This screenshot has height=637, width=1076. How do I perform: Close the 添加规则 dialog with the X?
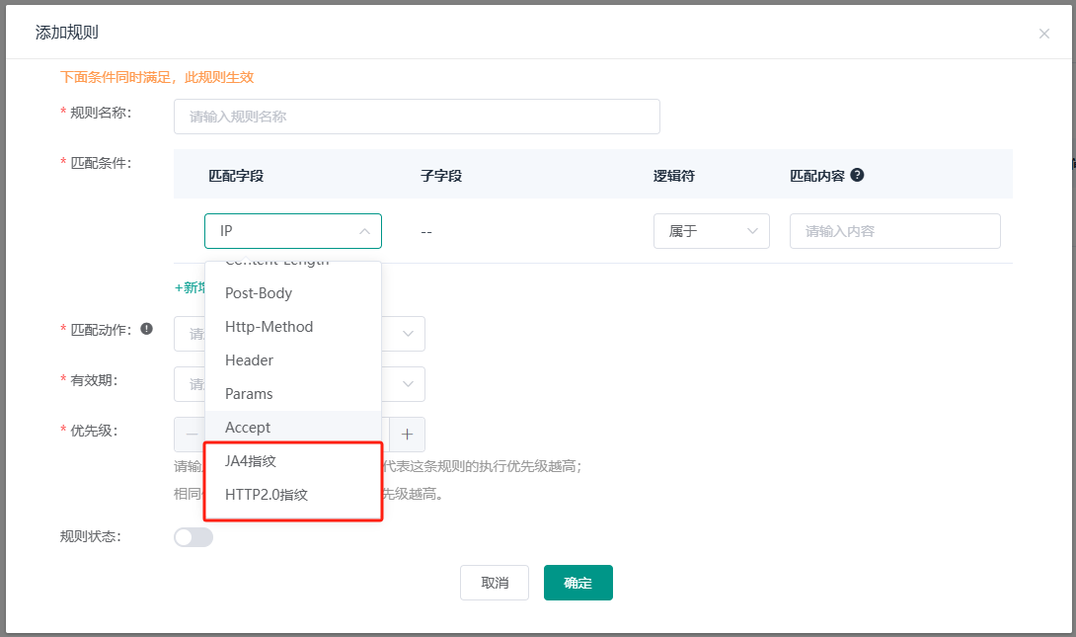(1043, 34)
